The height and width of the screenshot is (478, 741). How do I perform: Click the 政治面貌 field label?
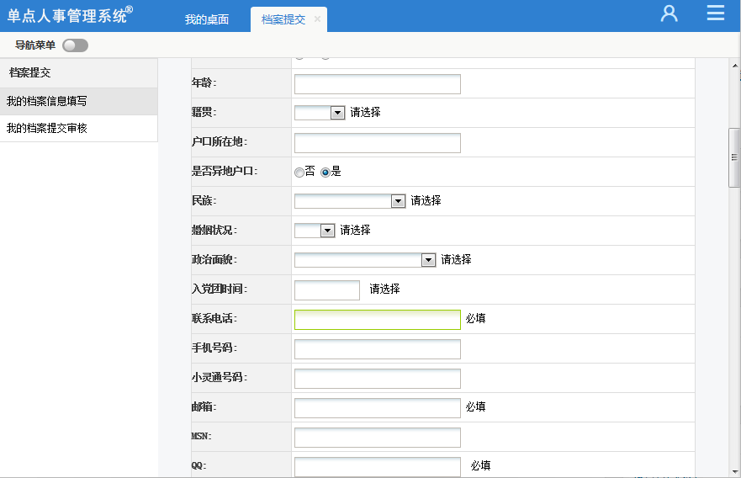[x=214, y=259]
